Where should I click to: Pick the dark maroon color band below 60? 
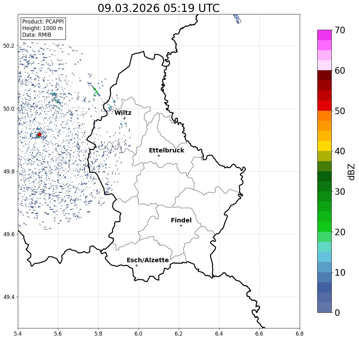(x=325, y=75)
